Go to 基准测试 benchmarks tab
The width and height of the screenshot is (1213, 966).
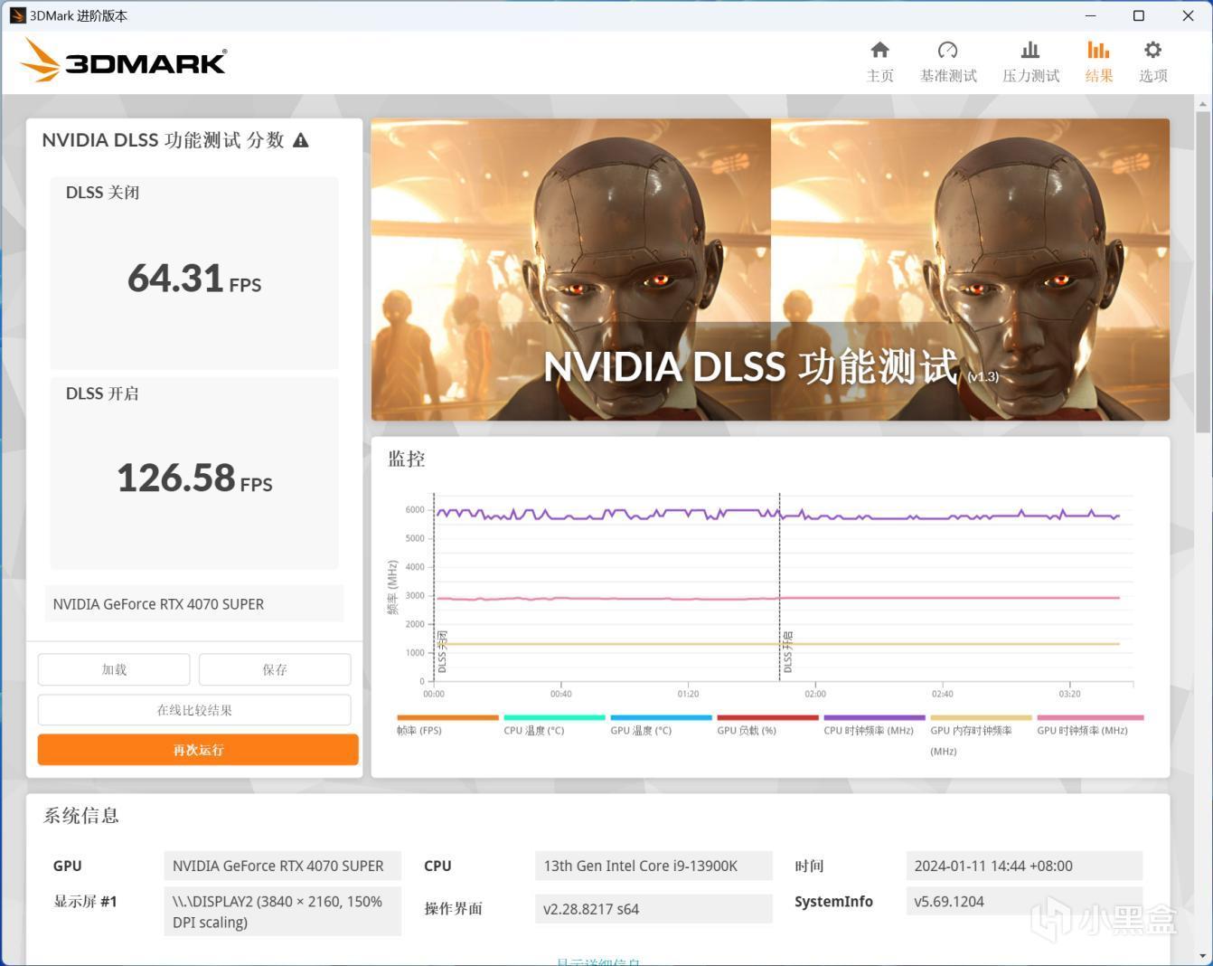pyautogui.click(x=948, y=62)
